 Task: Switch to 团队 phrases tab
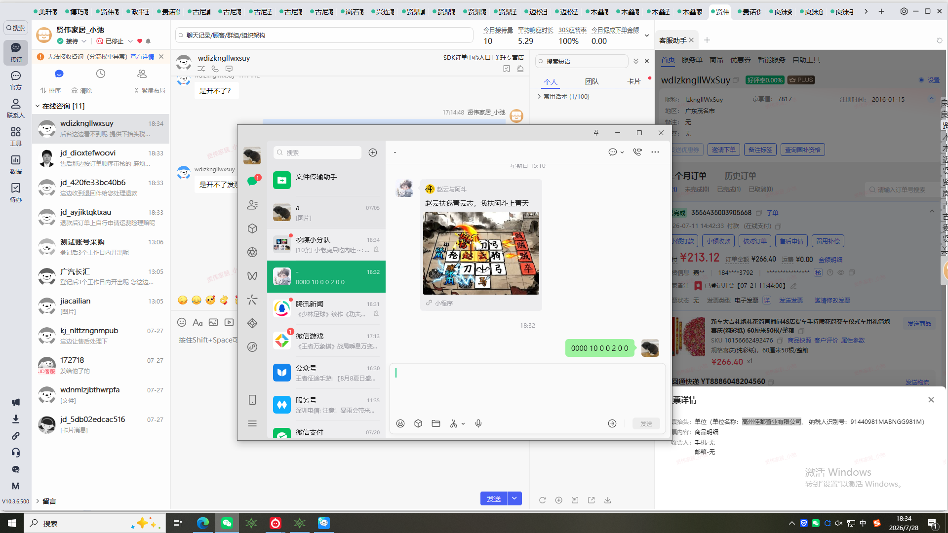(x=592, y=82)
